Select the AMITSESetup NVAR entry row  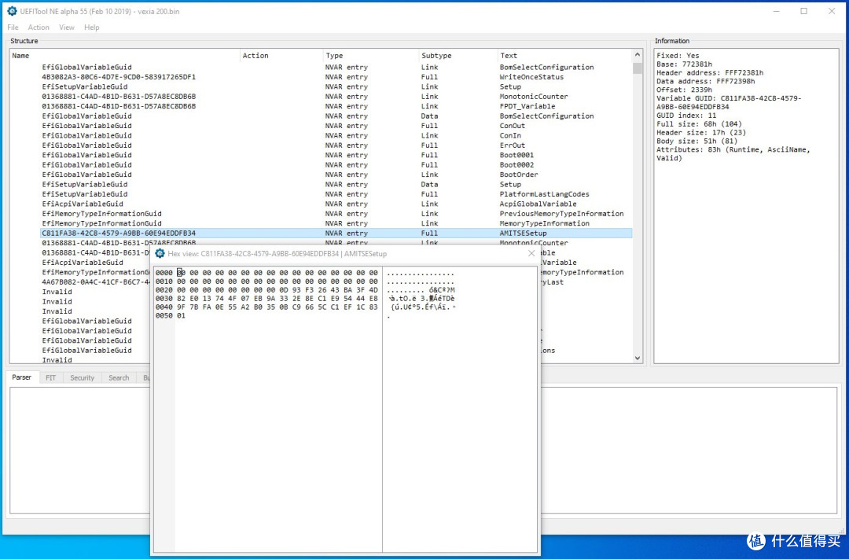coord(336,233)
